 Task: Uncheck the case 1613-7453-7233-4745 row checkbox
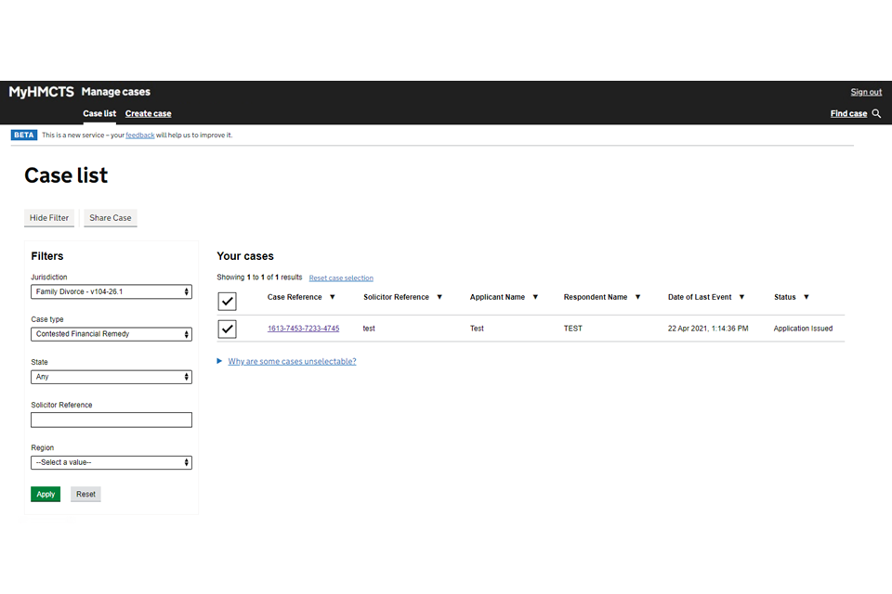[227, 329]
